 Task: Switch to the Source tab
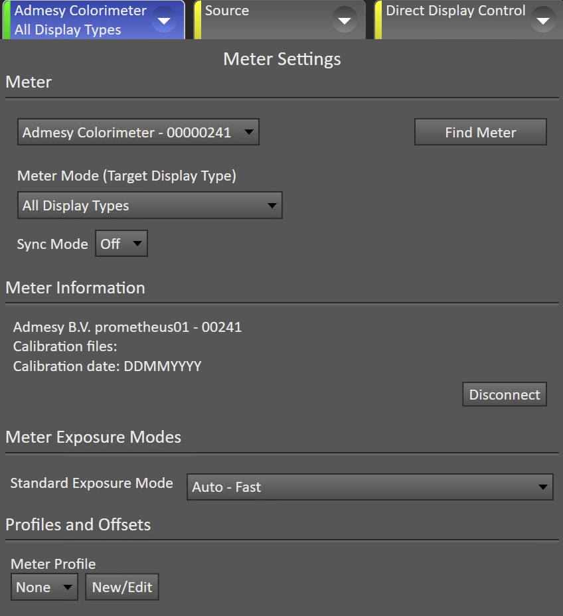[x=280, y=20]
